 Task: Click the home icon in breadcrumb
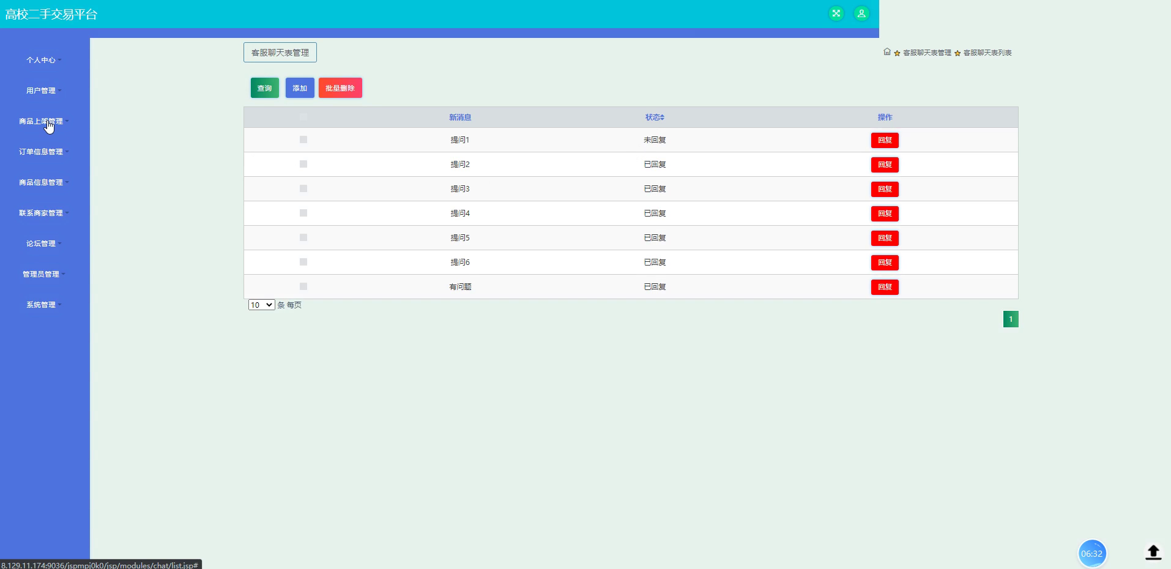coord(887,52)
